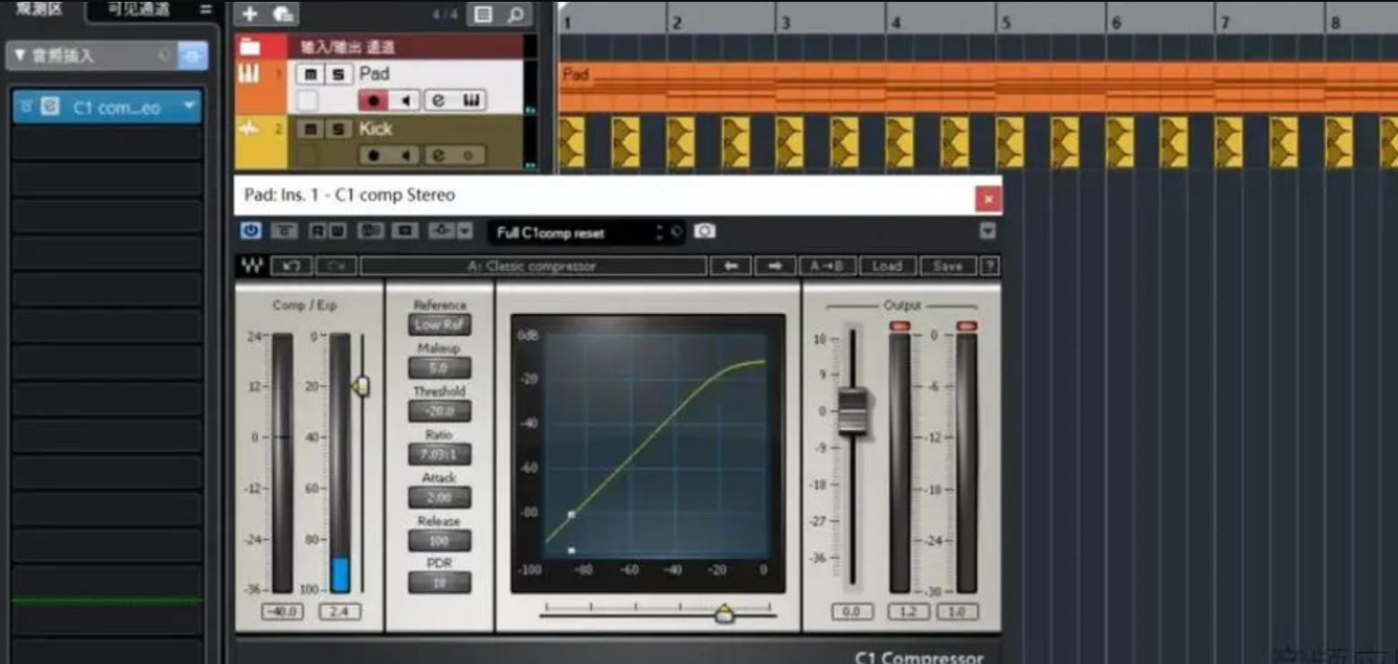1398x664 pixels.
Task: Click the Waves logo in plugin toolbar
Action: point(251,266)
